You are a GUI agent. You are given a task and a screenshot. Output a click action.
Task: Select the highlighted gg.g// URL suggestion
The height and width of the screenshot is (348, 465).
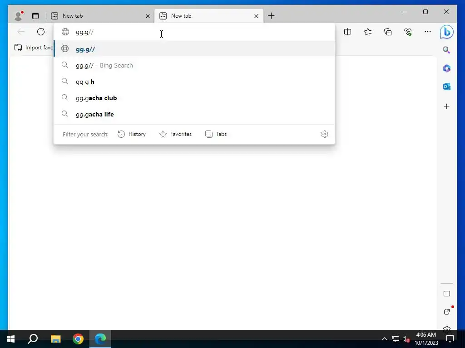point(194,49)
